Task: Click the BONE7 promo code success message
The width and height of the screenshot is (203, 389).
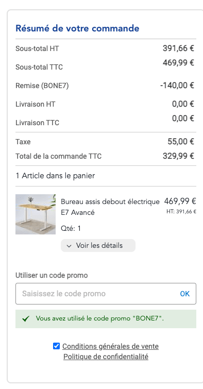Action: tap(106, 319)
